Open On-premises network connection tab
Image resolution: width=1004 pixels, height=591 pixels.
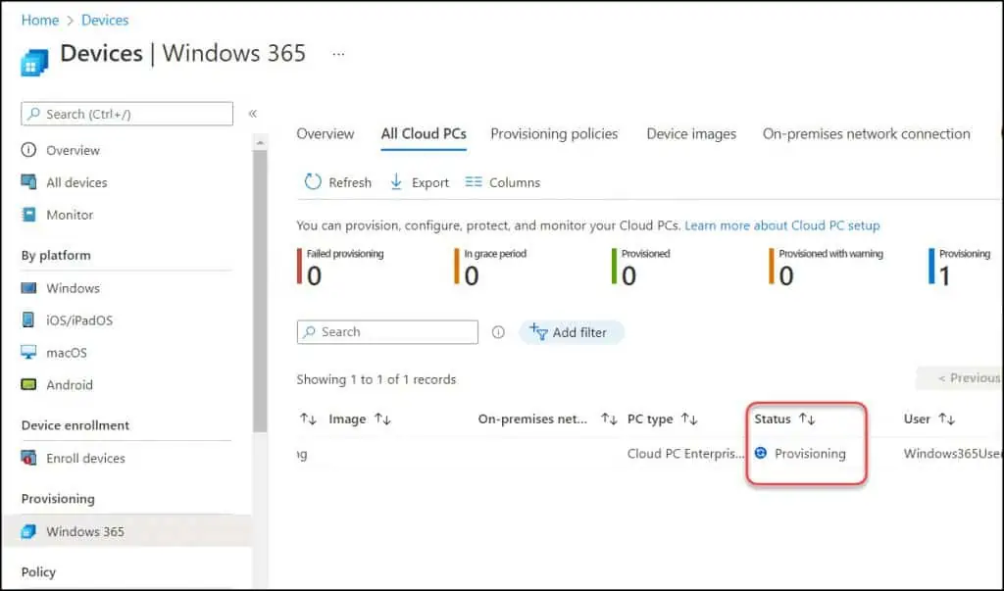[866, 134]
